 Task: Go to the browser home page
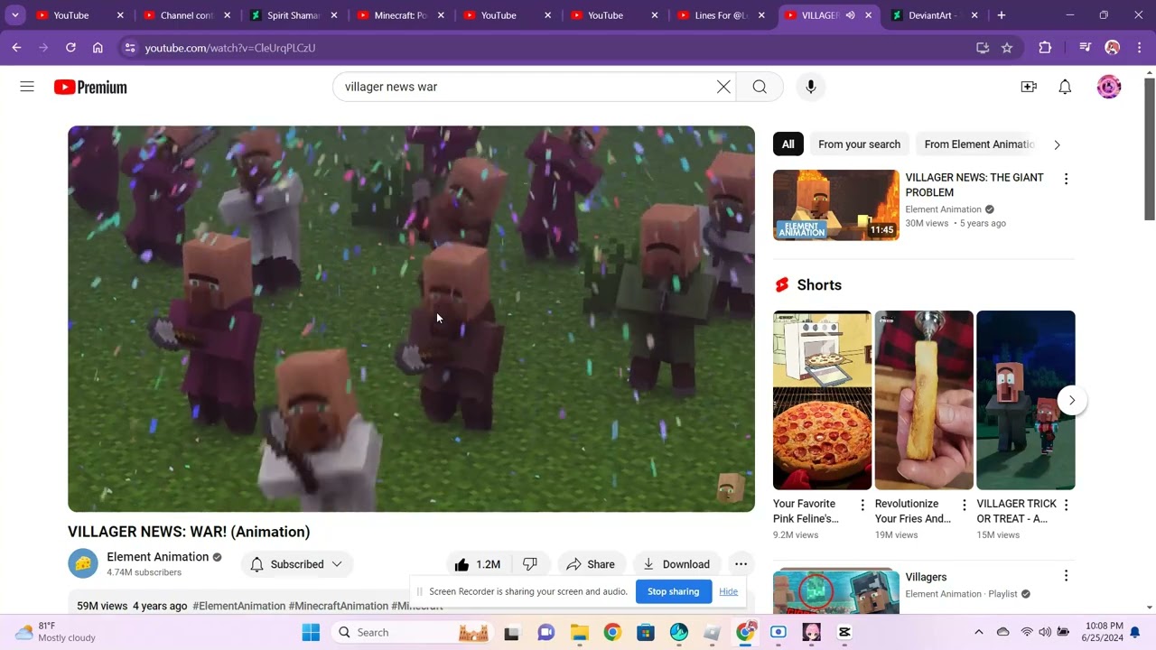click(98, 48)
